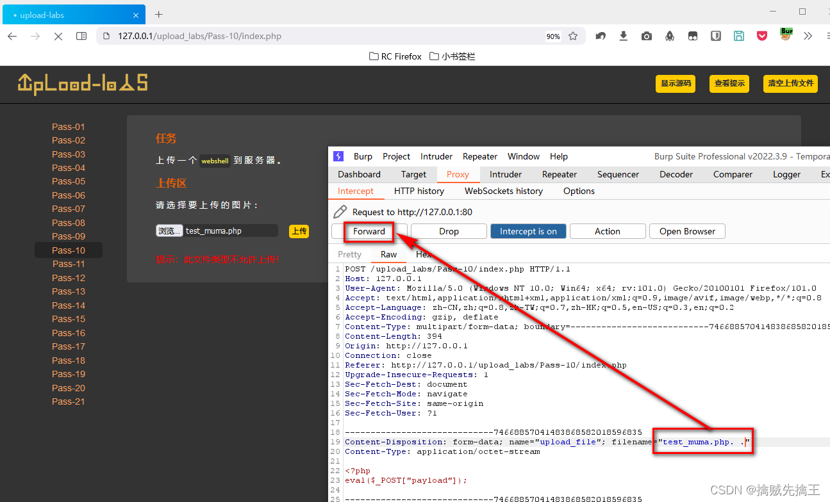Click the eval($_POST["payload"]); line
830x502 pixels.
click(x=406, y=480)
